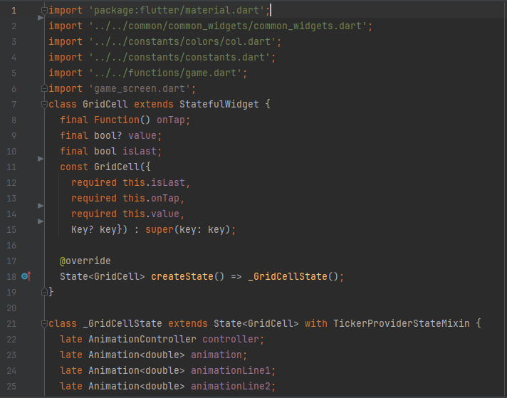The height and width of the screenshot is (398, 507).
Task: Collapse the GridCell class at line 7
Action: [x=44, y=105]
